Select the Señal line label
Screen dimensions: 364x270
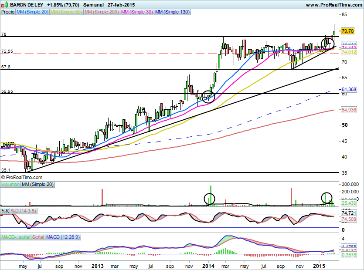38,237
